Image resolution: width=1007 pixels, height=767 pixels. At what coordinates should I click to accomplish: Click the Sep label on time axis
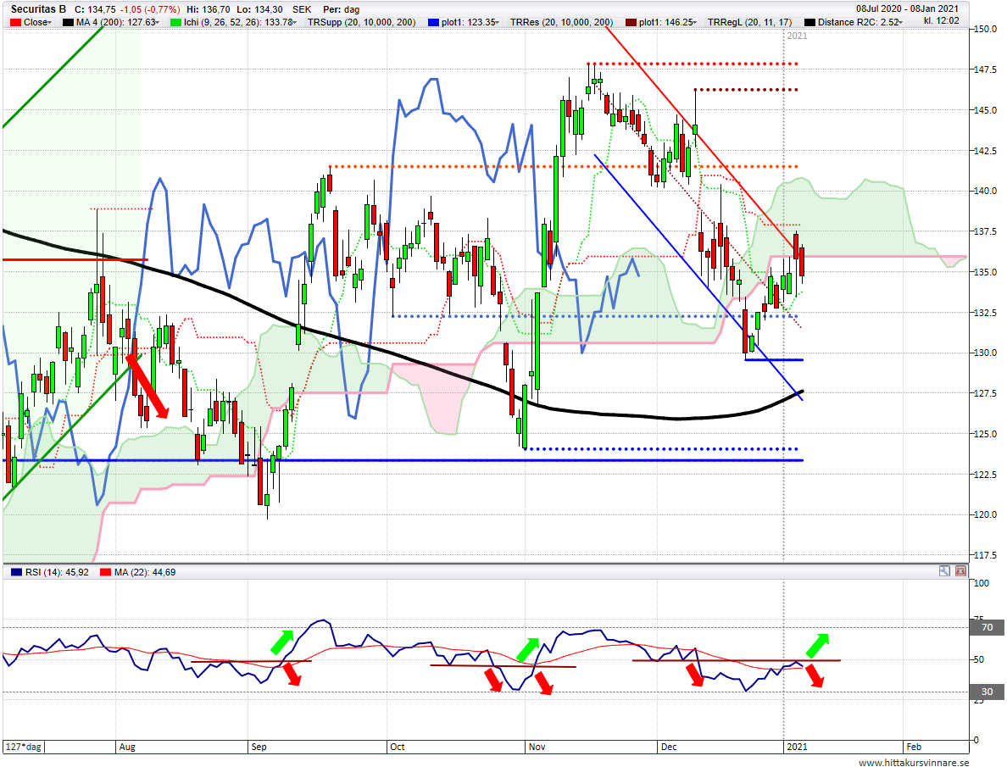click(259, 748)
